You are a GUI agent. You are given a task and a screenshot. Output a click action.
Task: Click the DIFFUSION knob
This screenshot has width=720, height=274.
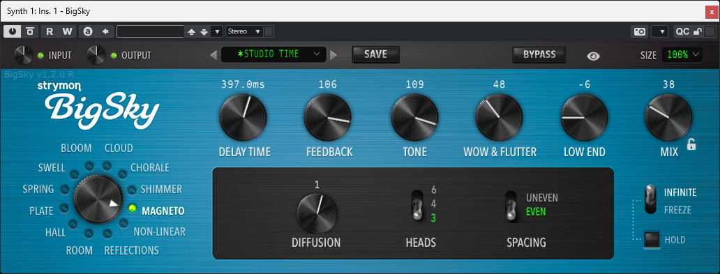point(316,213)
